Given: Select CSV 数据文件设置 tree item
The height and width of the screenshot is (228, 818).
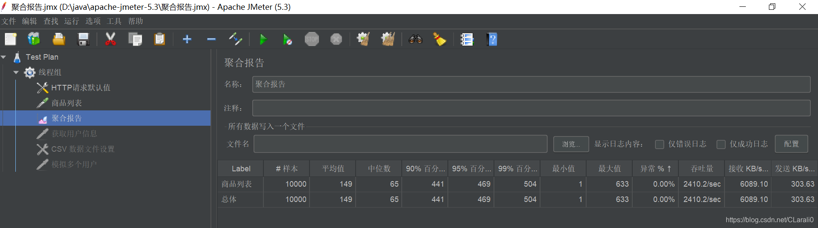Looking at the screenshot, I should (x=83, y=149).
